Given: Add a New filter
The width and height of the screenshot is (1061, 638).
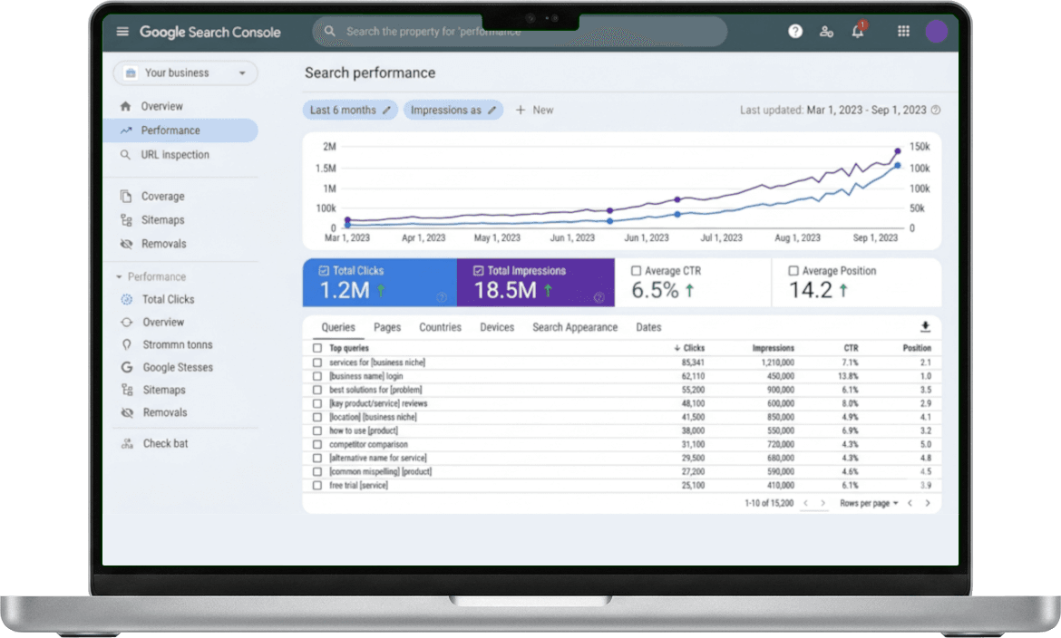Looking at the screenshot, I should (x=534, y=111).
